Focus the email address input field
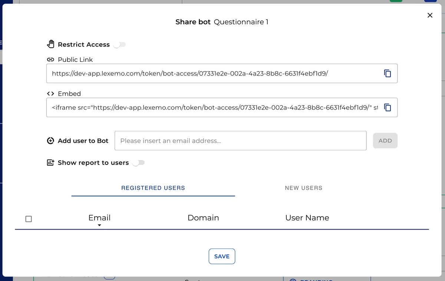This screenshot has width=445, height=281. pos(240,141)
